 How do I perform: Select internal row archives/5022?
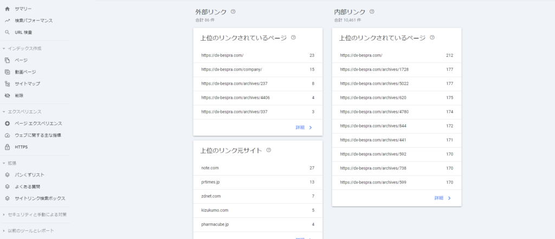click(396, 84)
